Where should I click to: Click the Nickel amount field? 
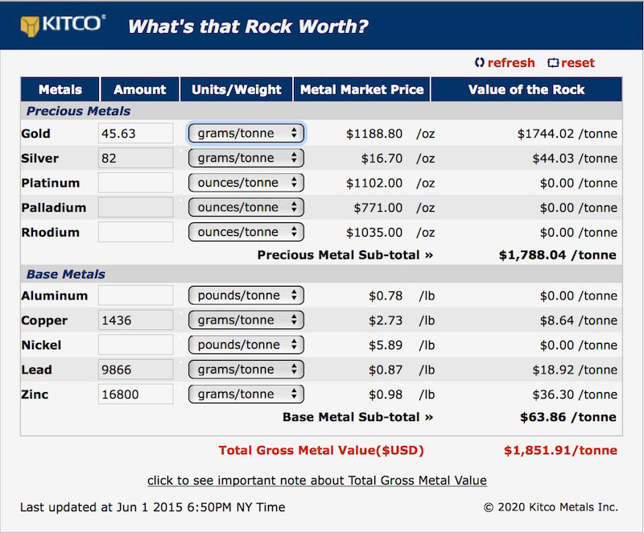tap(135, 345)
